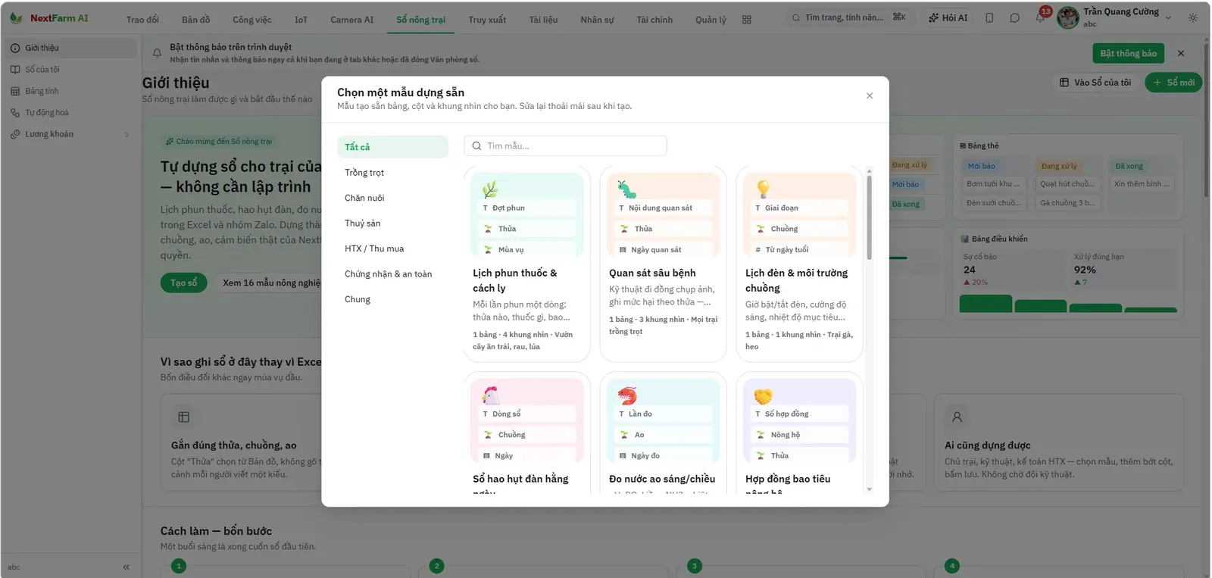Click the Tìm mẫu search field
Screen dimensions: 1212x578
click(x=565, y=145)
